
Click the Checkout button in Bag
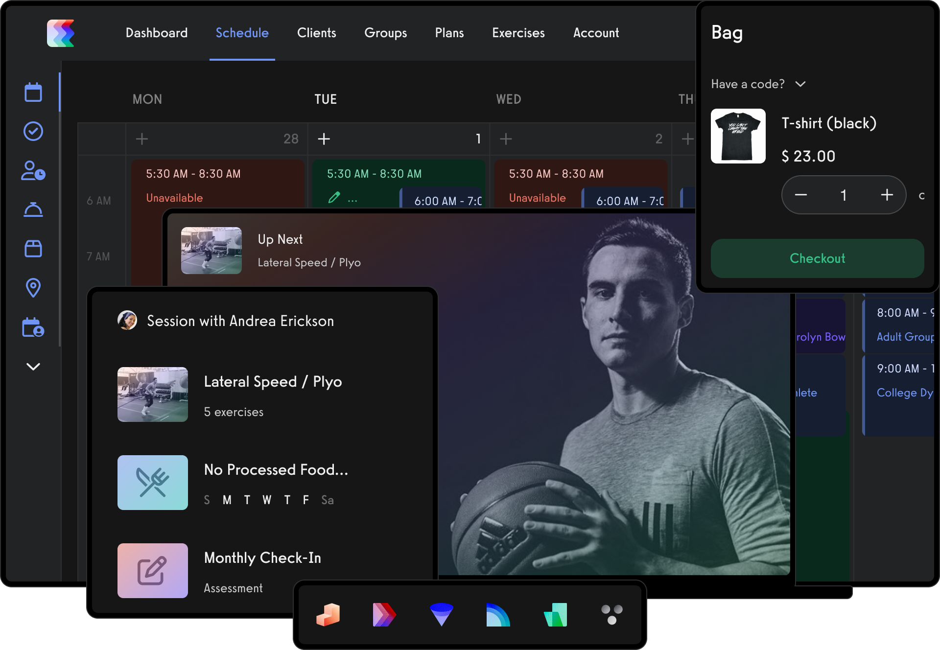point(817,258)
